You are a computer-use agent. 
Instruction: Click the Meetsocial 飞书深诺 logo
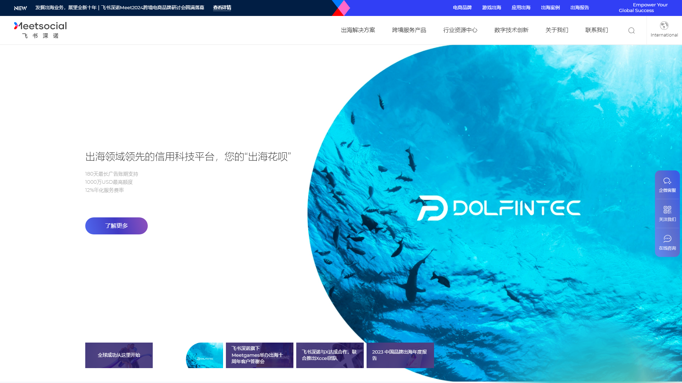40,30
